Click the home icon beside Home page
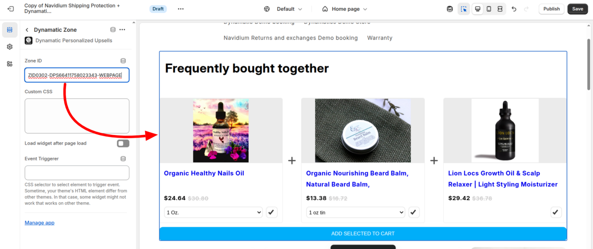Screen dimensions: 593x249 (x=325, y=9)
